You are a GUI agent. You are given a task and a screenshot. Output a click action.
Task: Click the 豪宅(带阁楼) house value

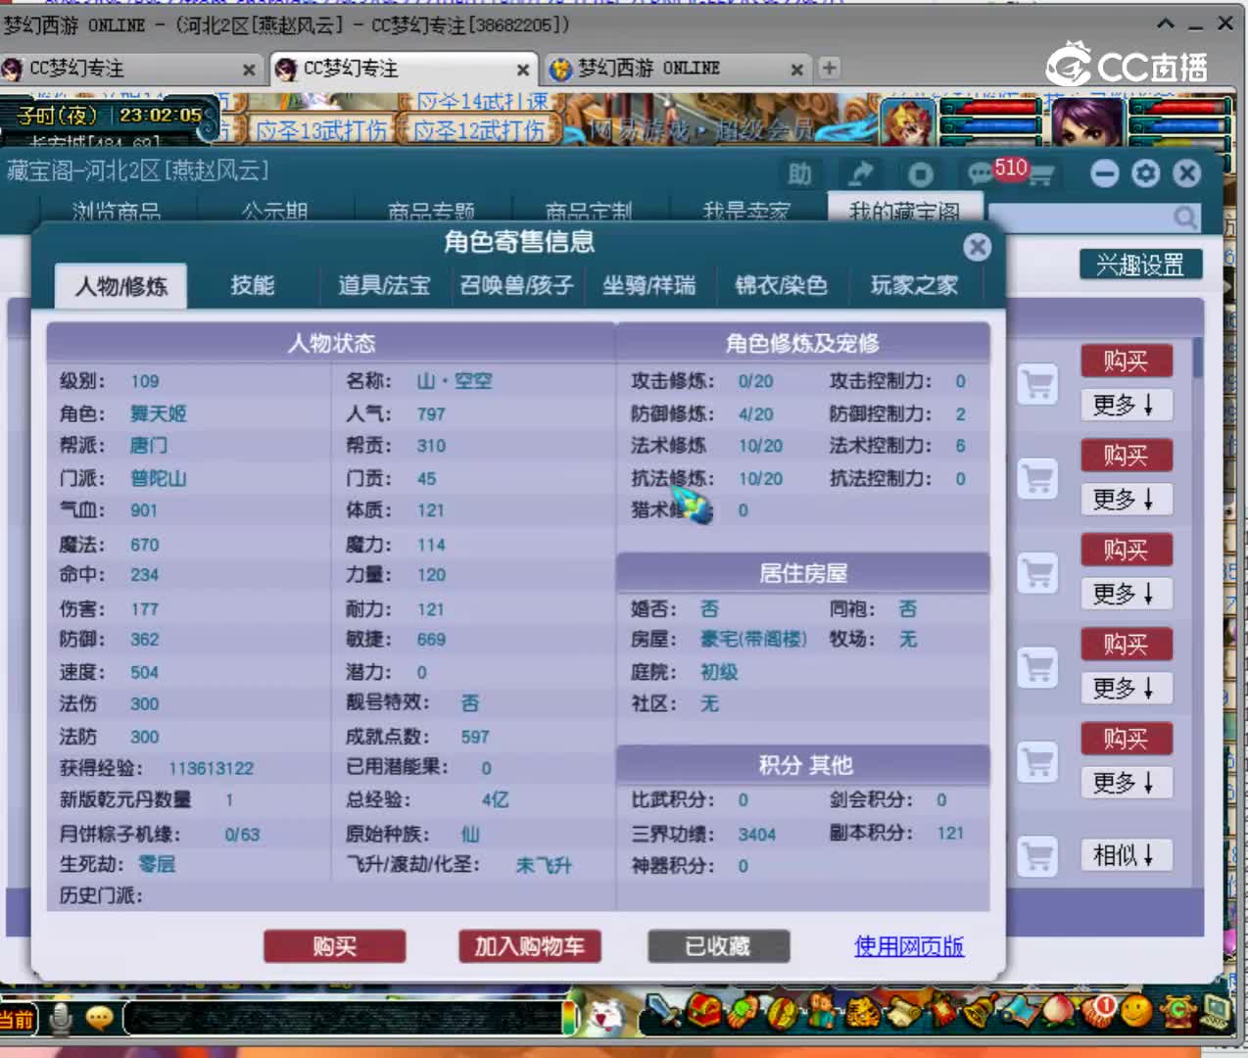click(753, 639)
